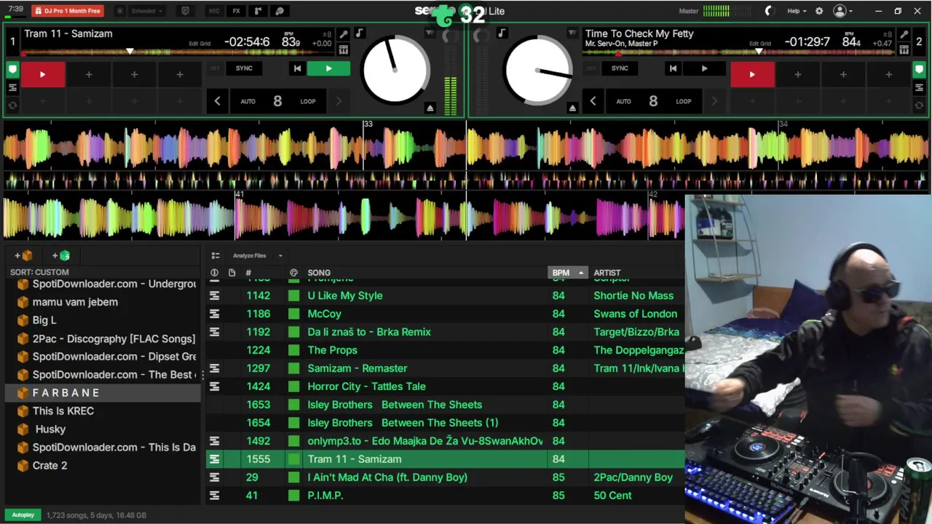Click deck 1 OFF sync button
The image size is (932, 524).
(x=215, y=68)
